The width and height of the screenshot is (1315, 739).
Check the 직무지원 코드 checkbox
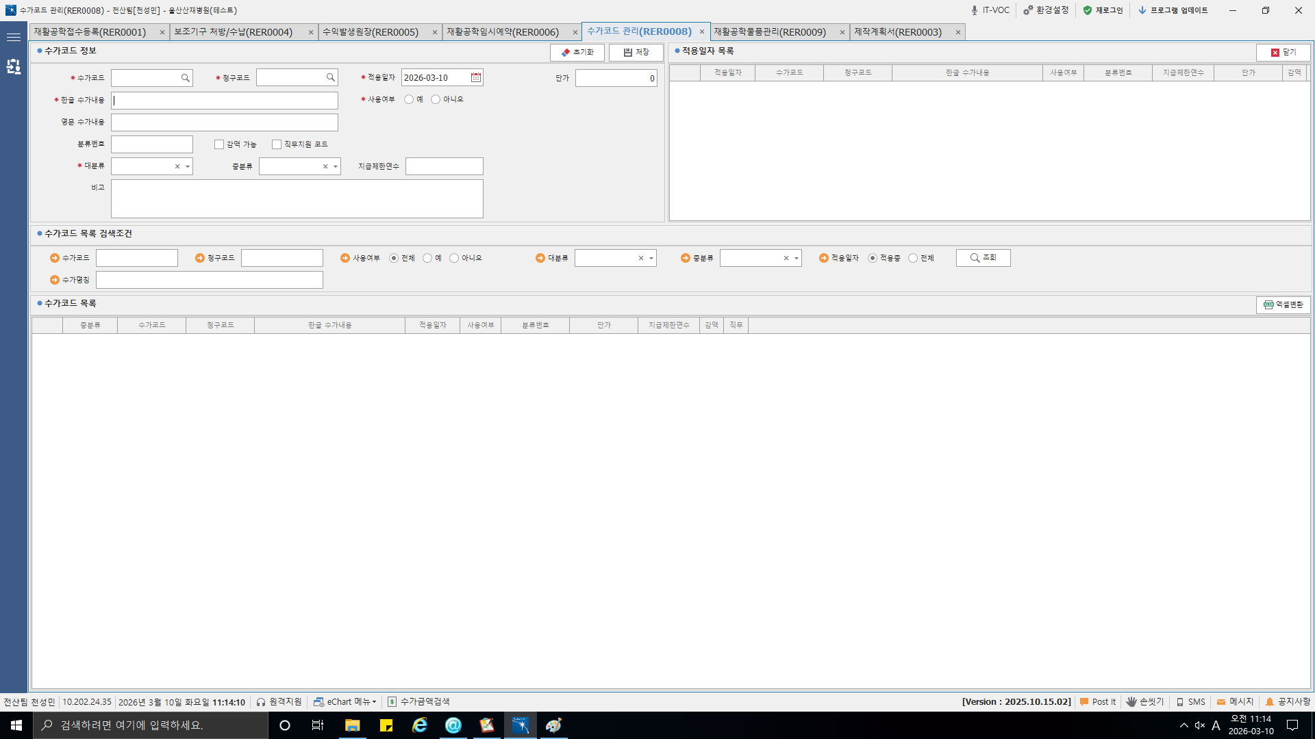point(277,144)
